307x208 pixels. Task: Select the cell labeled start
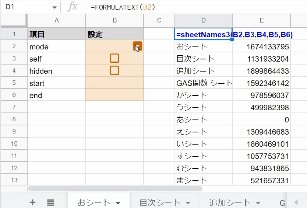[56, 83]
